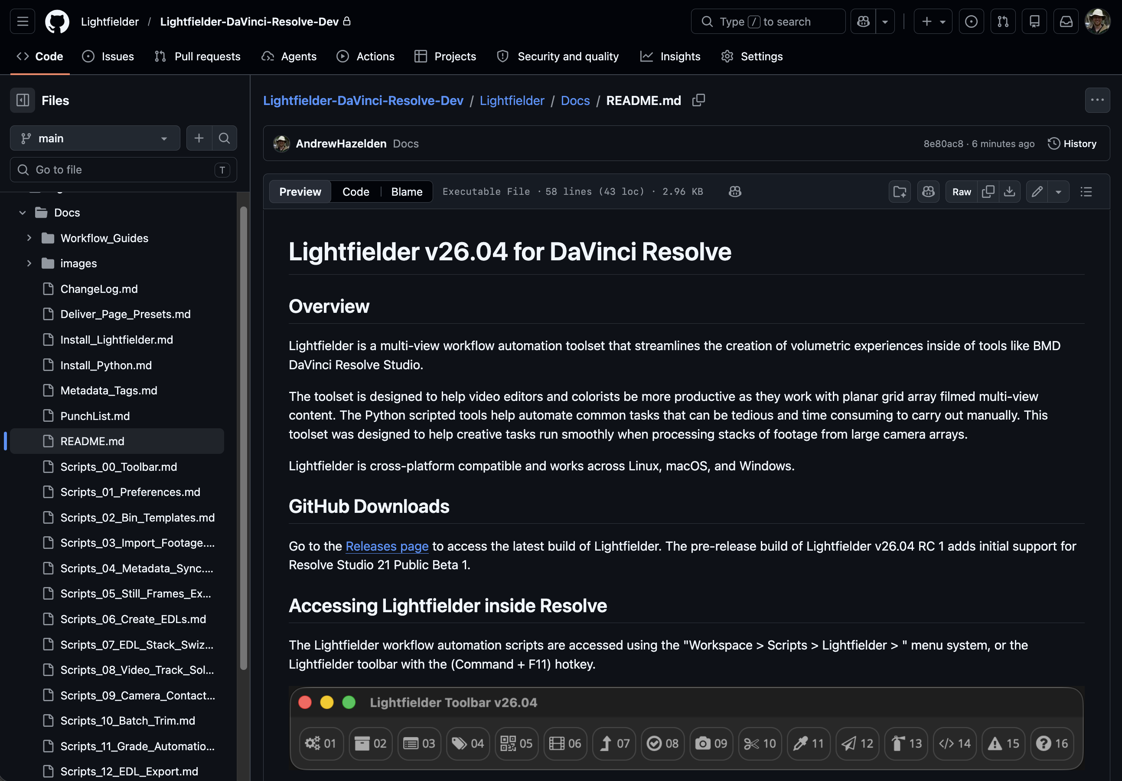
Task: Click the Go to file search field
Action: click(123, 170)
